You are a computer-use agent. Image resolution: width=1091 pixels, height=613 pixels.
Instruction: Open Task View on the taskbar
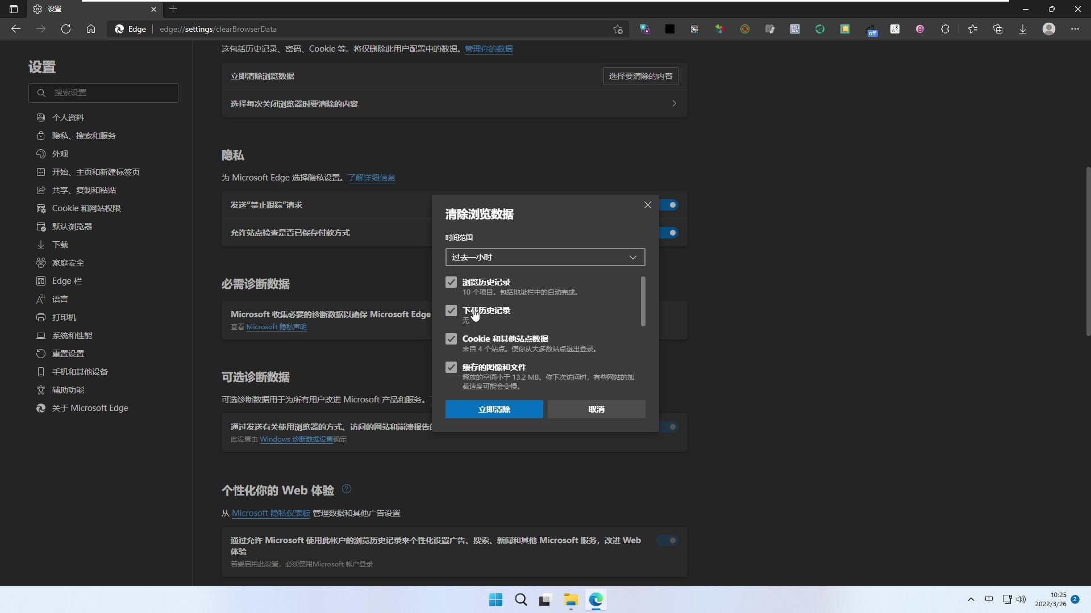[545, 600]
